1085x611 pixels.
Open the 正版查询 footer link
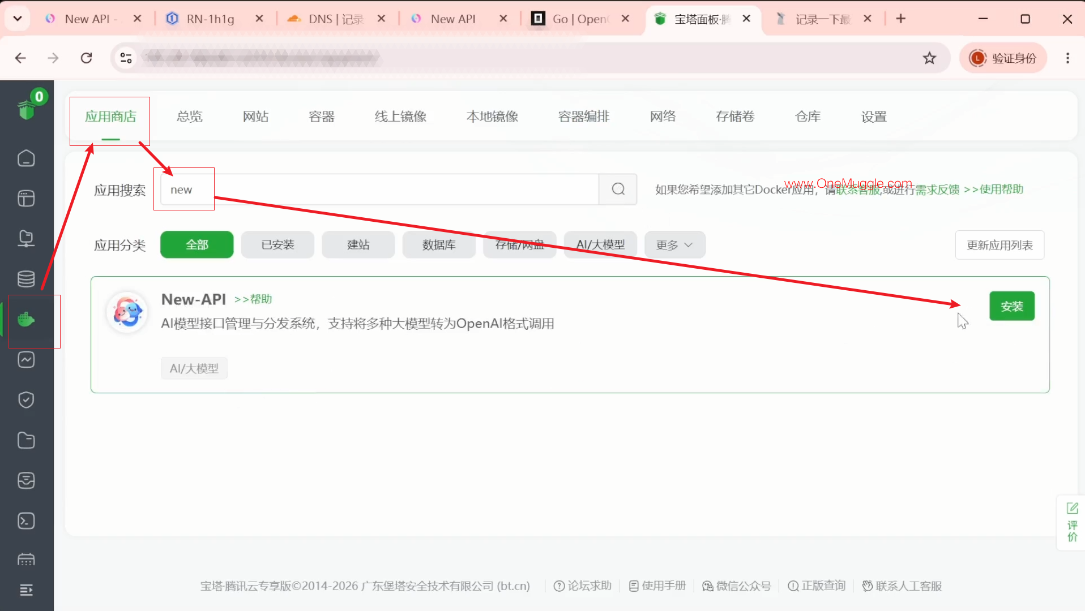[817, 586]
